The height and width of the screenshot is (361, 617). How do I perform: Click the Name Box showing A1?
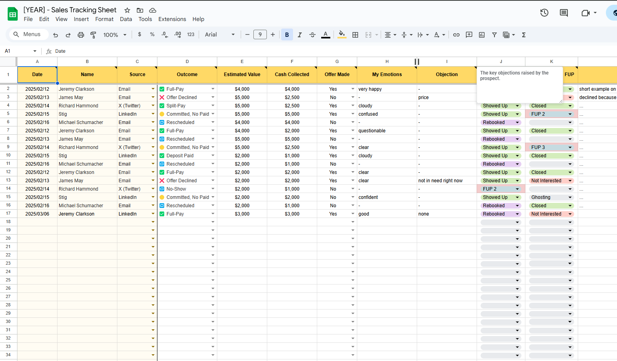click(21, 51)
